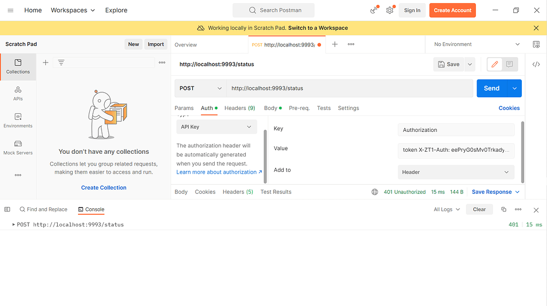Open the Collections sidebar panel
Viewport: 547px width, 306px height.
(18, 66)
